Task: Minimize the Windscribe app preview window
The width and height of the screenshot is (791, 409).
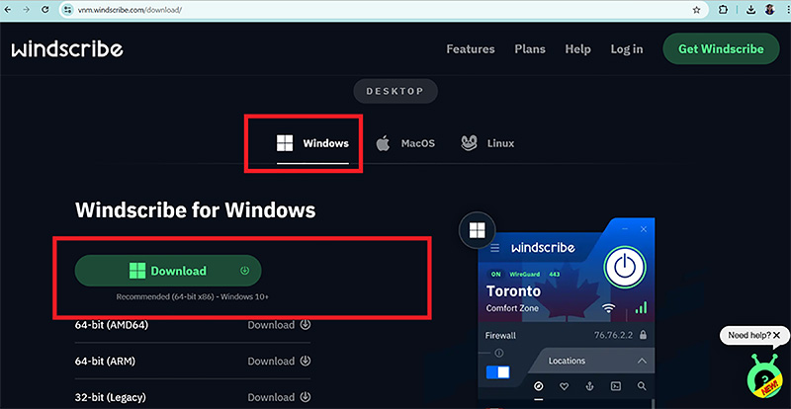Action: click(x=626, y=229)
